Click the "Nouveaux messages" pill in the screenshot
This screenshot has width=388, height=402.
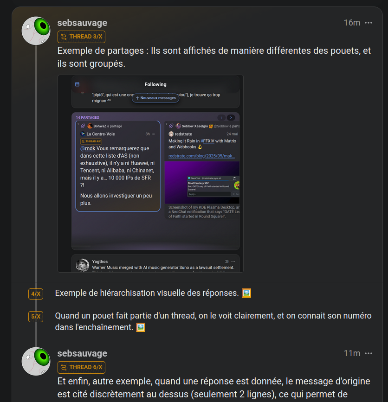click(x=155, y=98)
